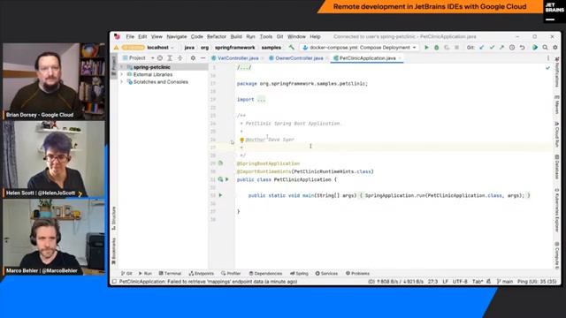Screen dimensions: 566x318
Task: Click Search Everywhere magnifier icon
Action: pyautogui.click(x=545, y=48)
